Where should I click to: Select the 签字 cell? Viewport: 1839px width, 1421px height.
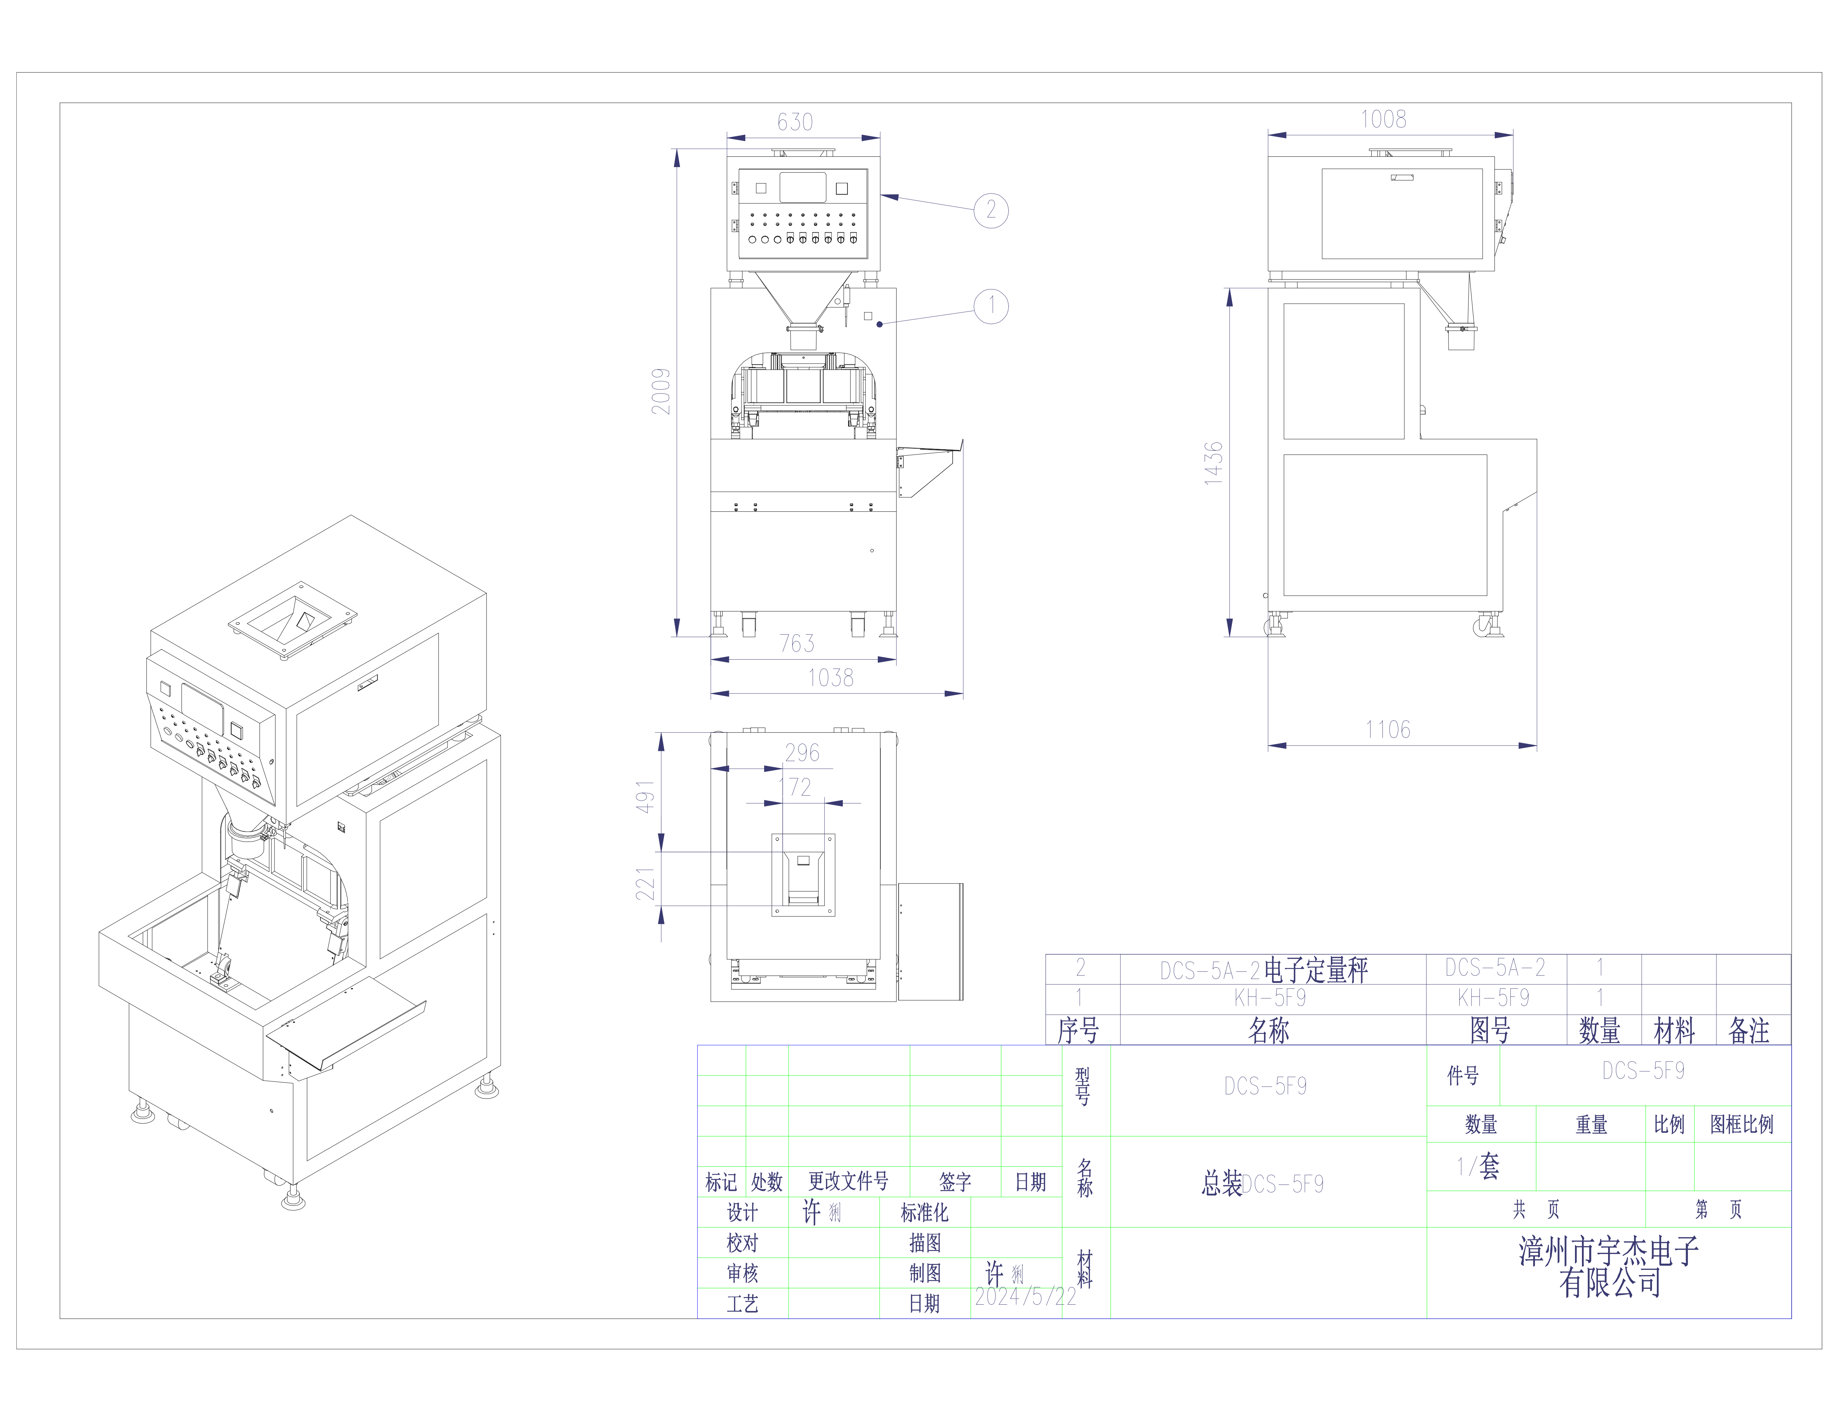(x=956, y=1183)
